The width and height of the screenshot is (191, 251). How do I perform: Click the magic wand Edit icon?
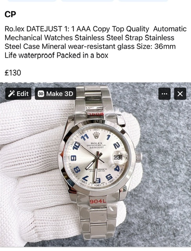pos(11,94)
